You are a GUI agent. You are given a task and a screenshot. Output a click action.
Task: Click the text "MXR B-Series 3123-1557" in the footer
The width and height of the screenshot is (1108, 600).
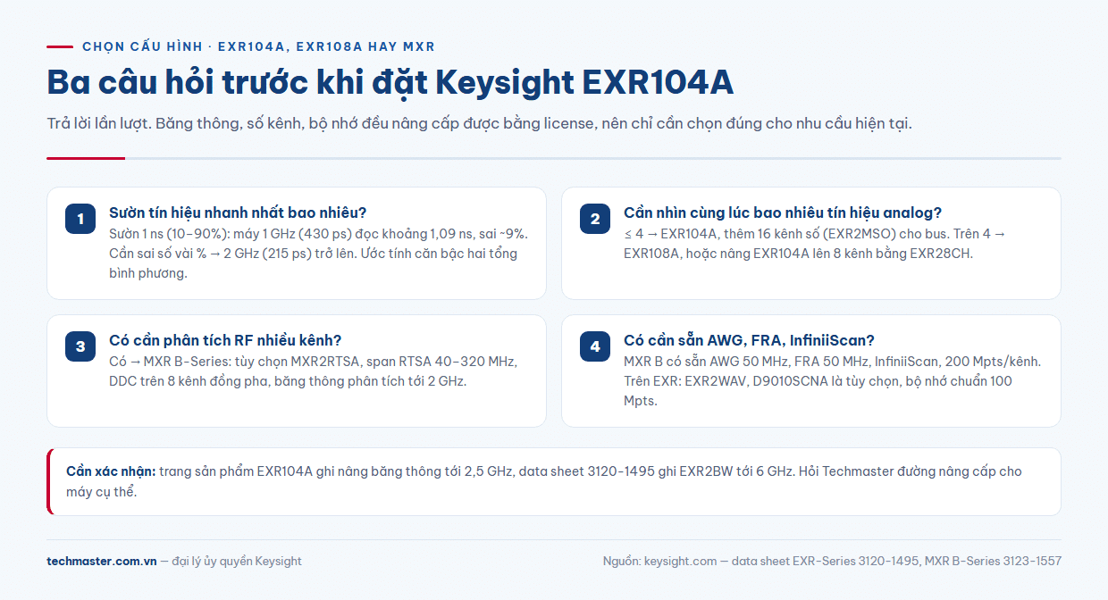click(x=993, y=562)
